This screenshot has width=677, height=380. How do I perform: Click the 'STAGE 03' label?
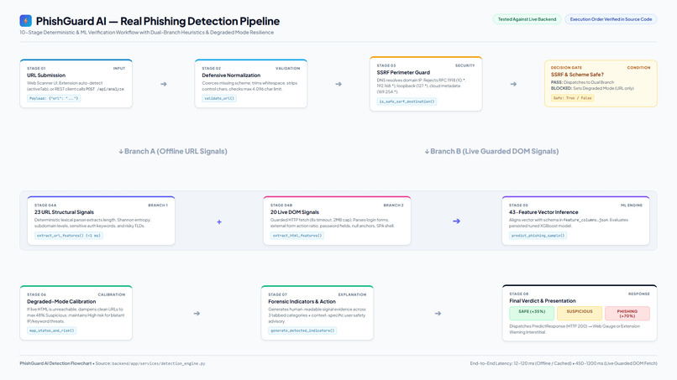[x=386, y=65]
